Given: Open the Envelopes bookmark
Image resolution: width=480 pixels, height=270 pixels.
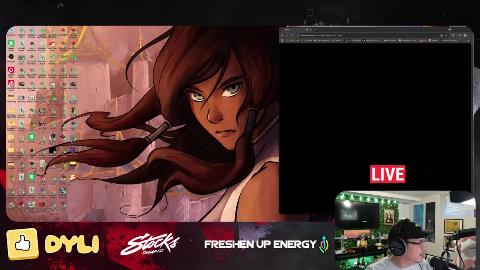Looking at the screenshot, I should coord(408,40).
